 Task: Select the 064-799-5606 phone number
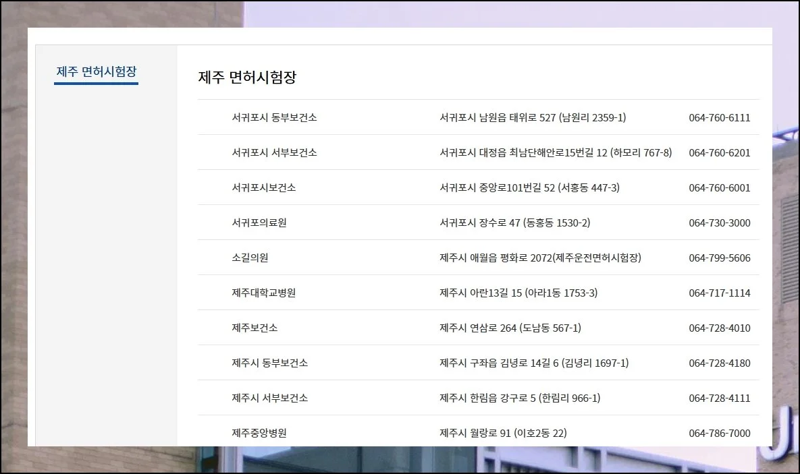(719, 258)
